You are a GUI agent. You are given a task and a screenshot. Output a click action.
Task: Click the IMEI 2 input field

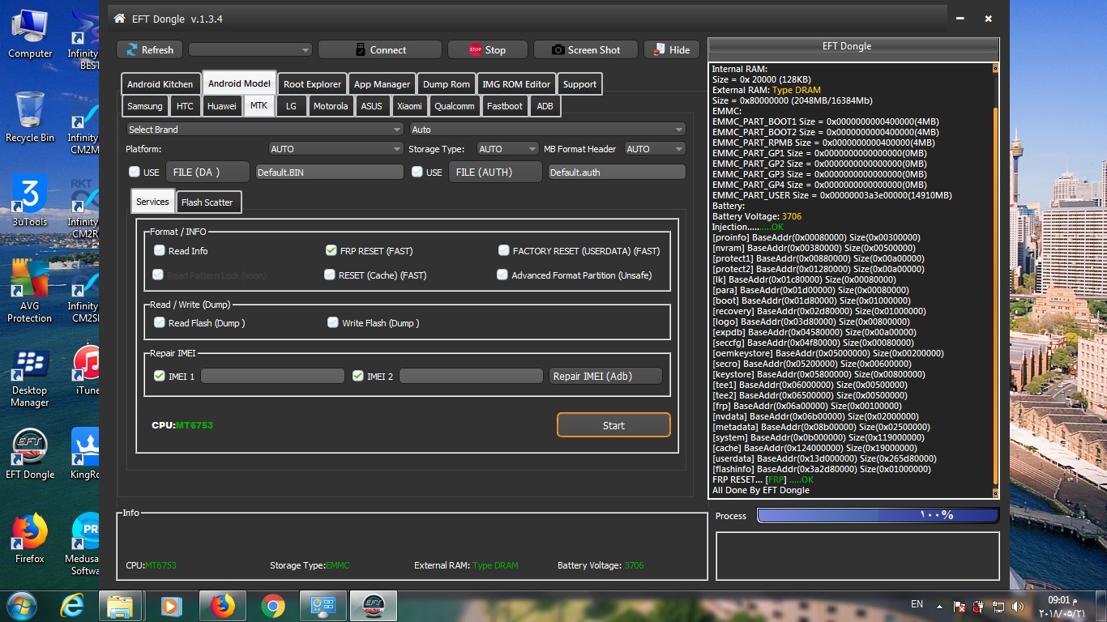click(471, 376)
